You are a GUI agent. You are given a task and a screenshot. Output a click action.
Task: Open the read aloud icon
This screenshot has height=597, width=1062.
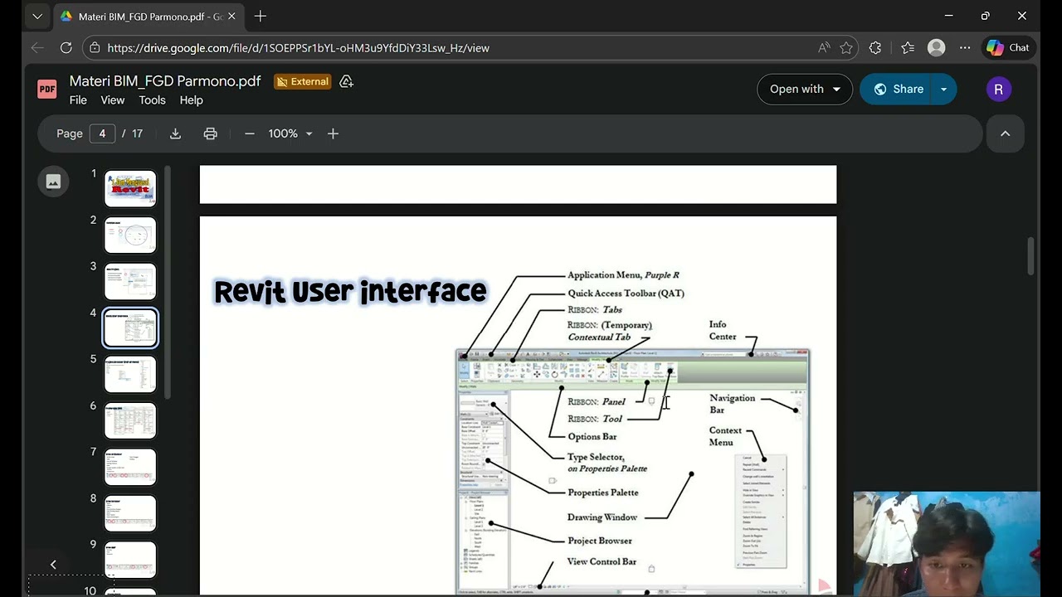tap(824, 48)
